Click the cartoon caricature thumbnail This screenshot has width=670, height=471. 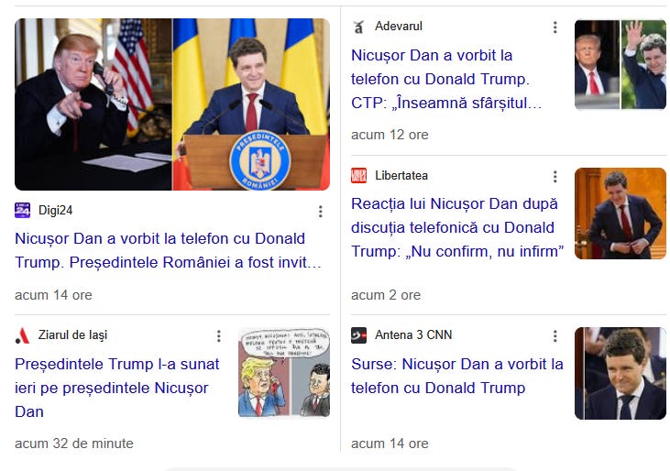point(284,373)
